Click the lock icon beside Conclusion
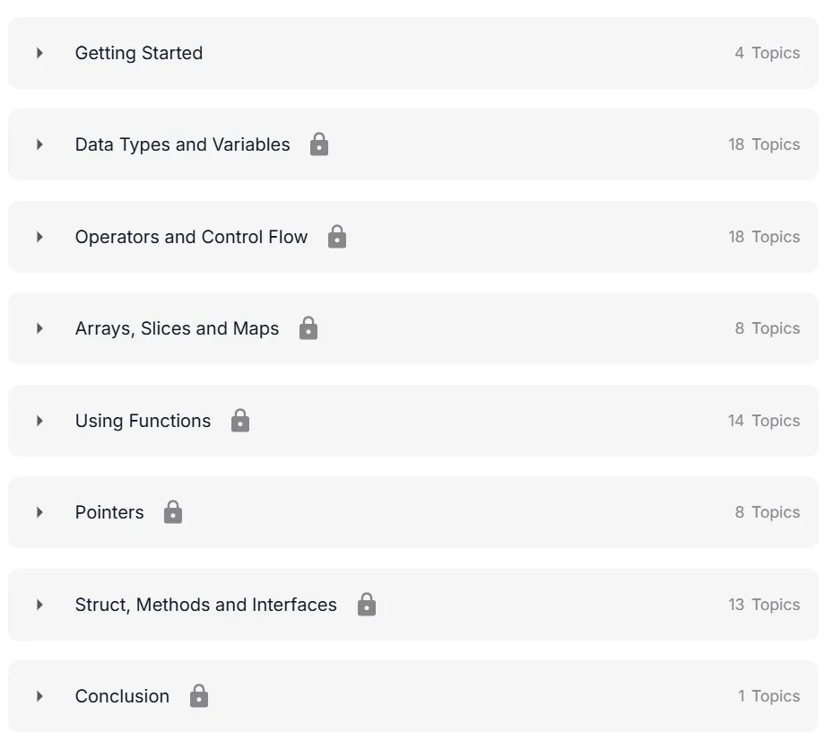This screenshot has height=741, width=825. click(199, 696)
